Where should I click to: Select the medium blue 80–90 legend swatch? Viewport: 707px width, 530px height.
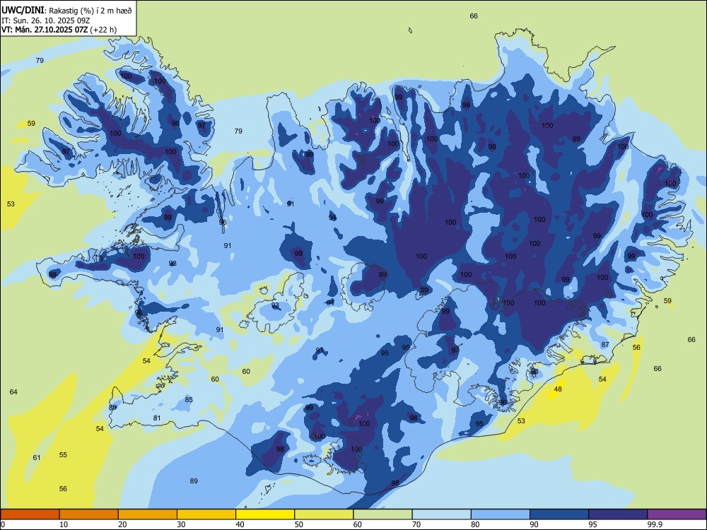coord(501,514)
